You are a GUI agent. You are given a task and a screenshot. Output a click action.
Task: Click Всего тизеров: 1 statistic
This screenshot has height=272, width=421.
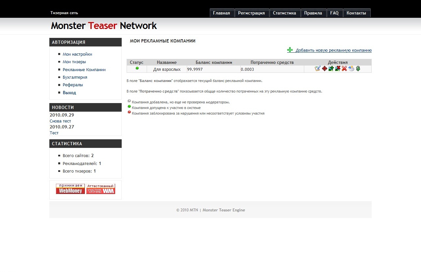[79, 171]
